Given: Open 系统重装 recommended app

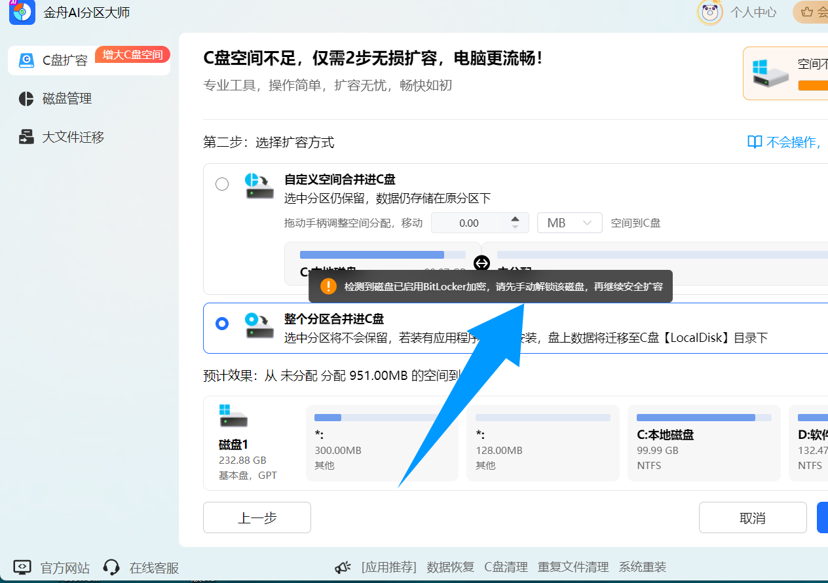Looking at the screenshot, I should click(x=643, y=567).
